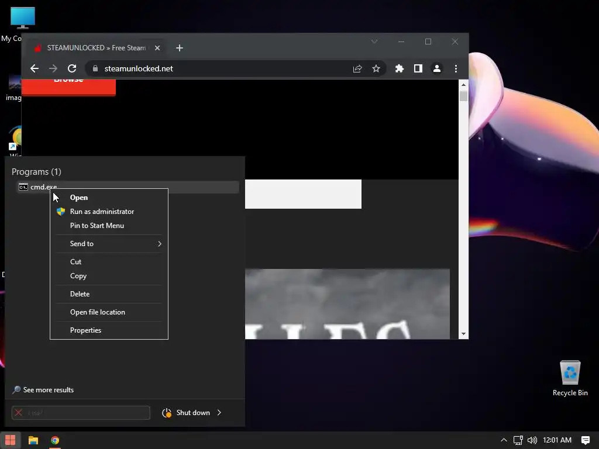Reload the steamunlocked page

[72, 68]
